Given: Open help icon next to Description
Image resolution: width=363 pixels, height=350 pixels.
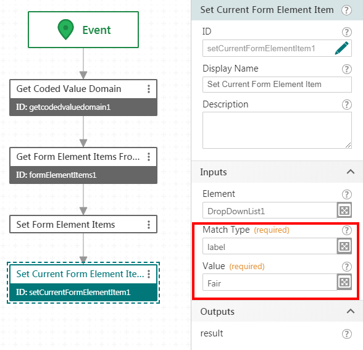Looking at the screenshot, I should 346,105.
